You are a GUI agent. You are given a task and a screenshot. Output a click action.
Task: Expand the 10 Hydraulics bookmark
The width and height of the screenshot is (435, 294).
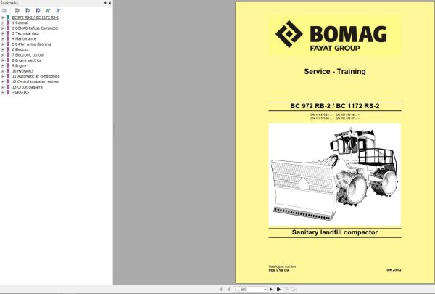tap(3, 71)
